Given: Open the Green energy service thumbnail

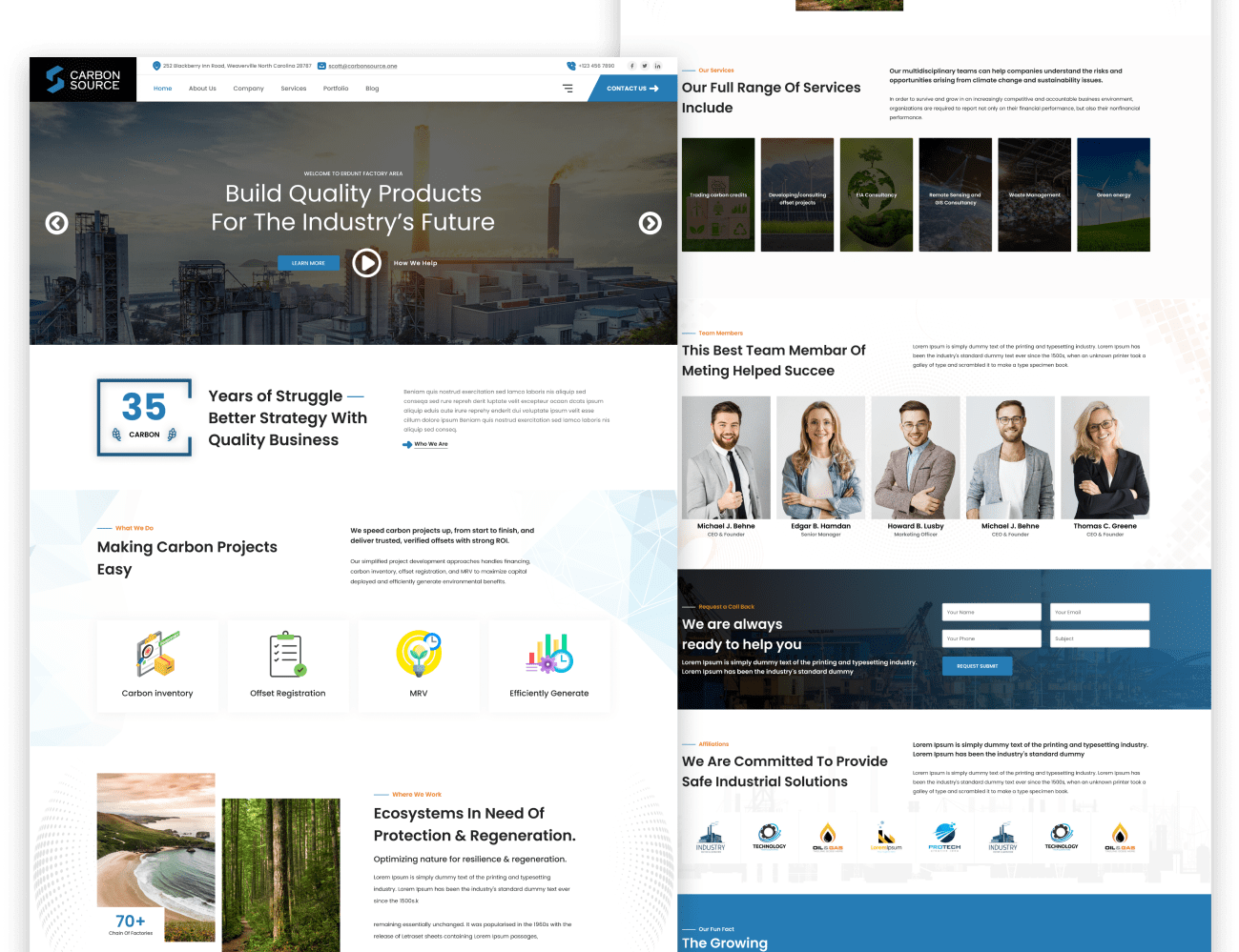Looking at the screenshot, I should 1114,195.
